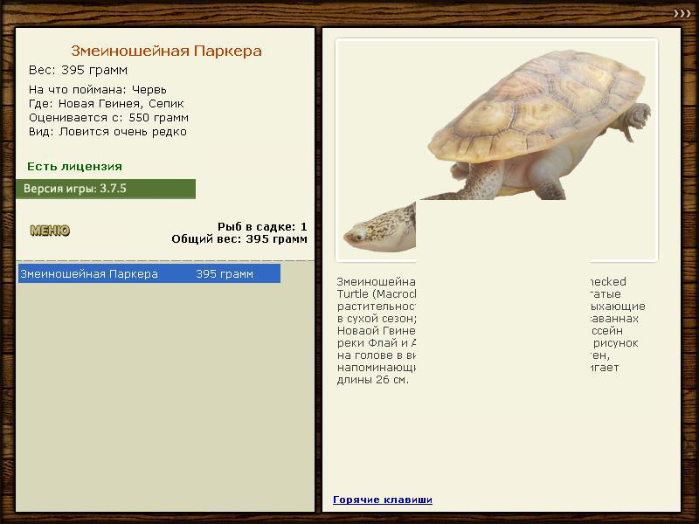Image resolution: width=699 pixels, height=524 pixels.
Task: Click the Где: Новая Гвинея, Сепик line
Action: 106,104
